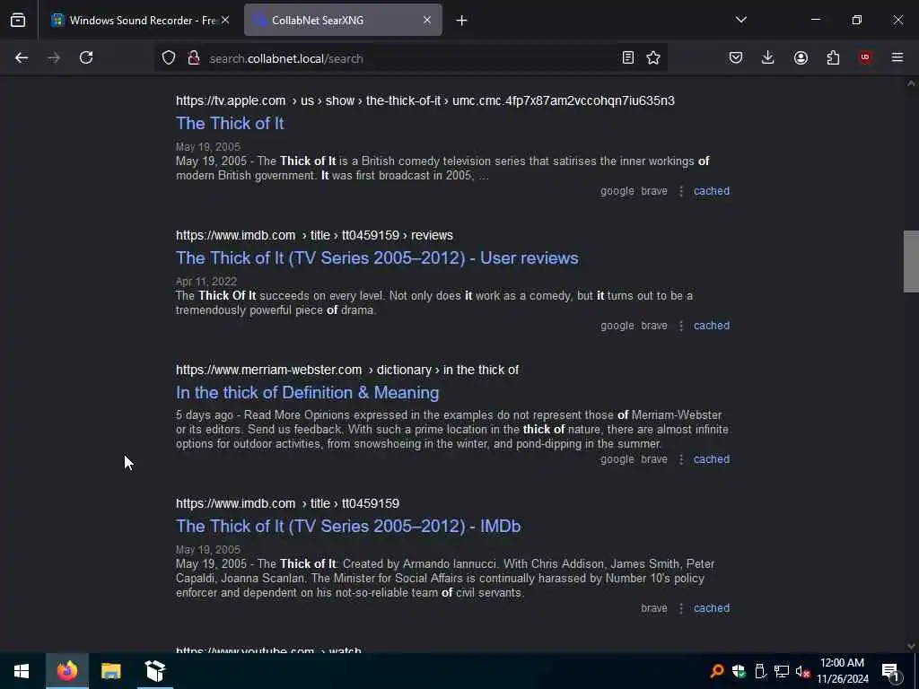Click 'google' engine label on Apple TV result
Screen dimensions: 919x689
[x=617, y=191]
